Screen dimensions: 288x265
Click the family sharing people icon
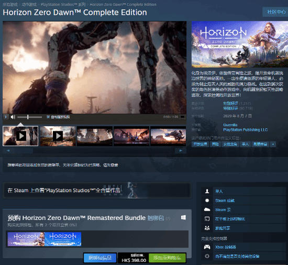click(x=207, y=228)
